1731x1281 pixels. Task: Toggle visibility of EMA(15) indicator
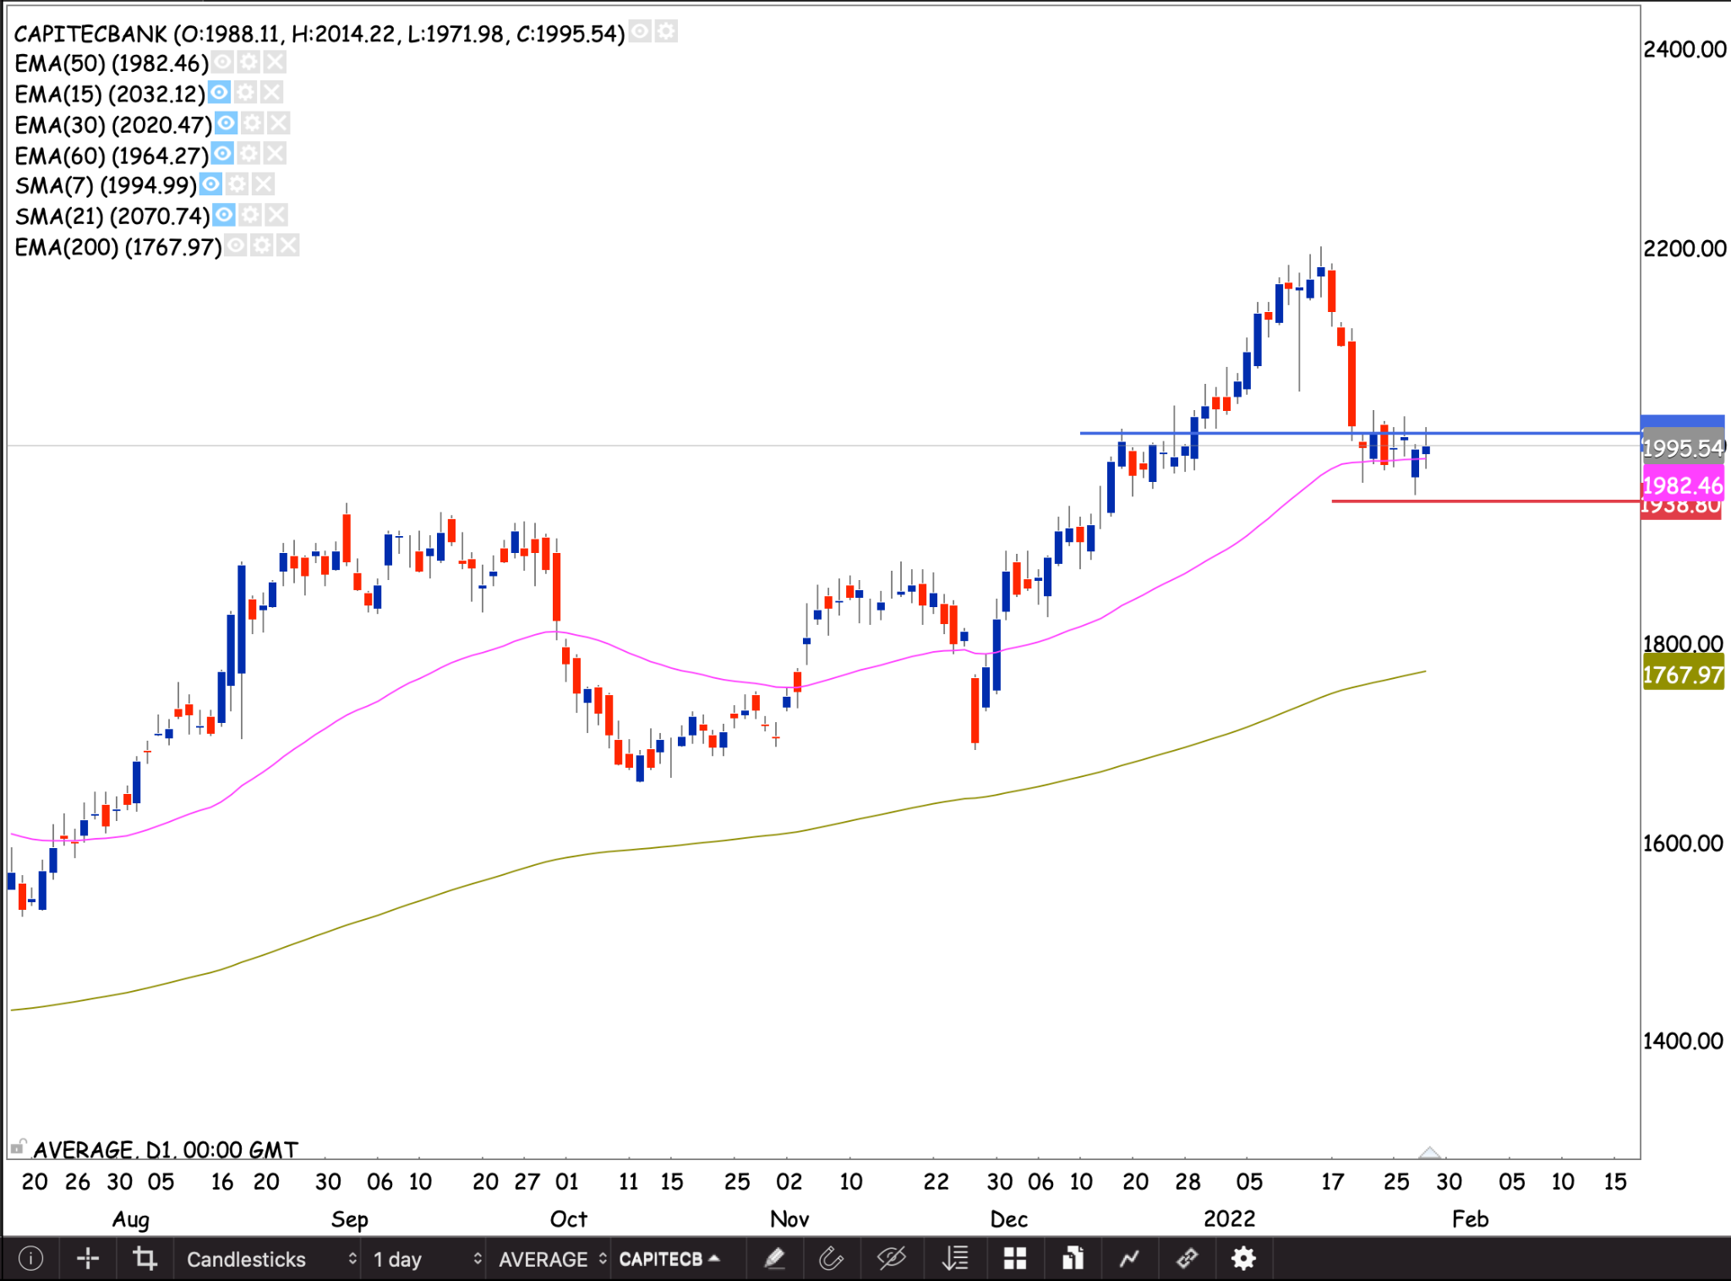coord(219,92)
